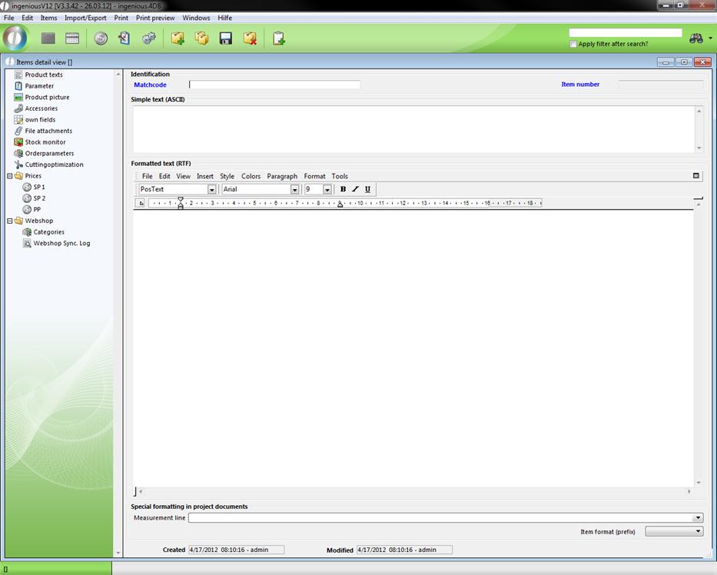Click the Matchcode input field
The image size is (717, 575).
tap(274, 85)
